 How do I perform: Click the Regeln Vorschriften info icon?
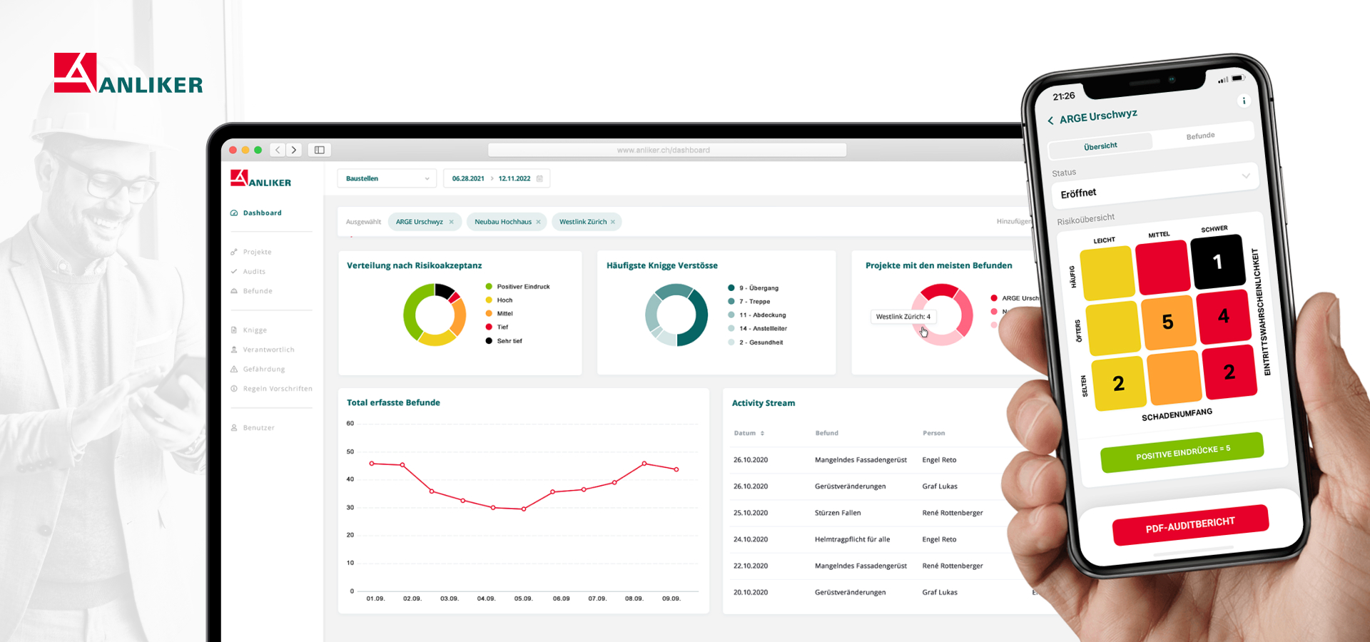click(234, 389)
